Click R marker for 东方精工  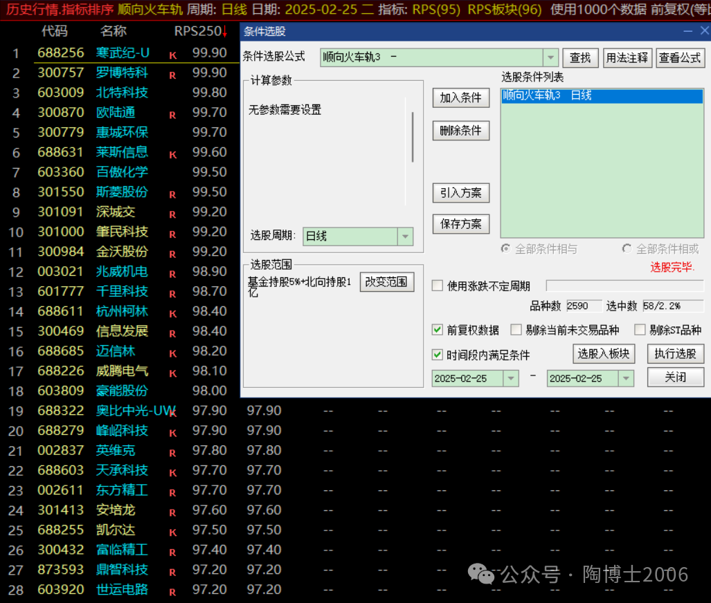click(173, 493)
